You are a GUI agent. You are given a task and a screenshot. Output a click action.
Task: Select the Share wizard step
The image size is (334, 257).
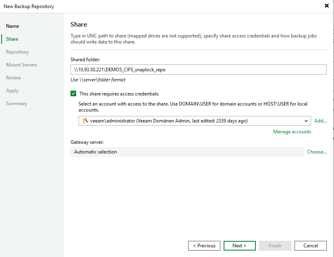12,39
